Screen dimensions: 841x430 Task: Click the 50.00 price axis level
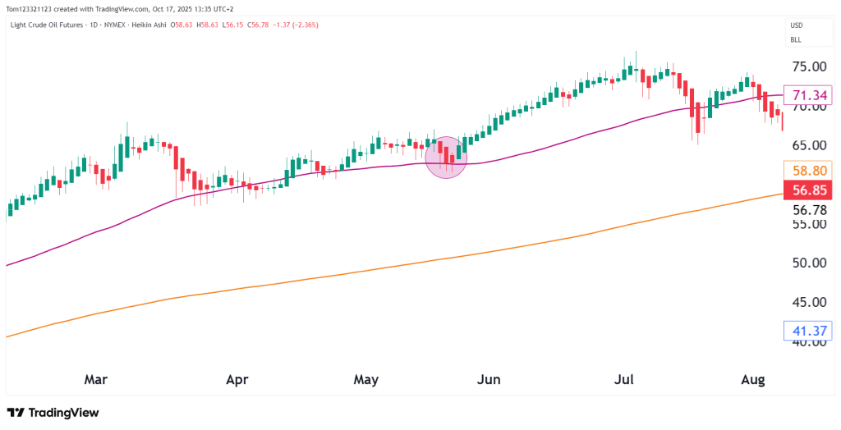pyautogui.click(x=808, y=263)
